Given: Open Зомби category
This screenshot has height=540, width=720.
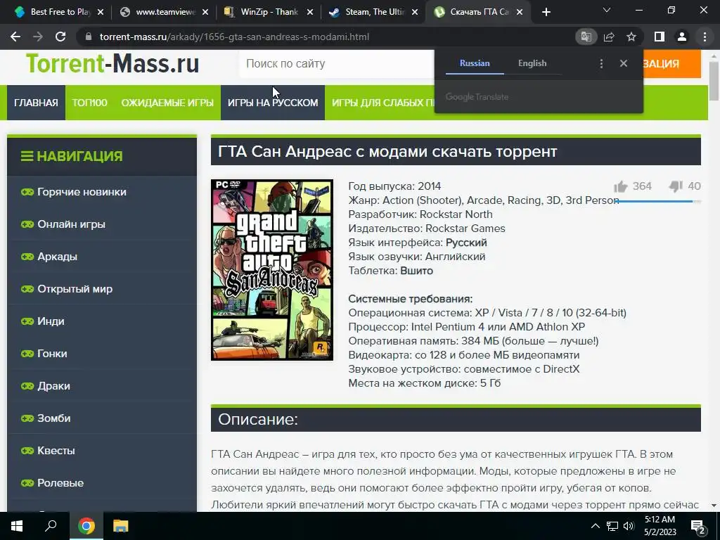Looking at the screenshot, I should pyautogui.click(x=102, y=418).
